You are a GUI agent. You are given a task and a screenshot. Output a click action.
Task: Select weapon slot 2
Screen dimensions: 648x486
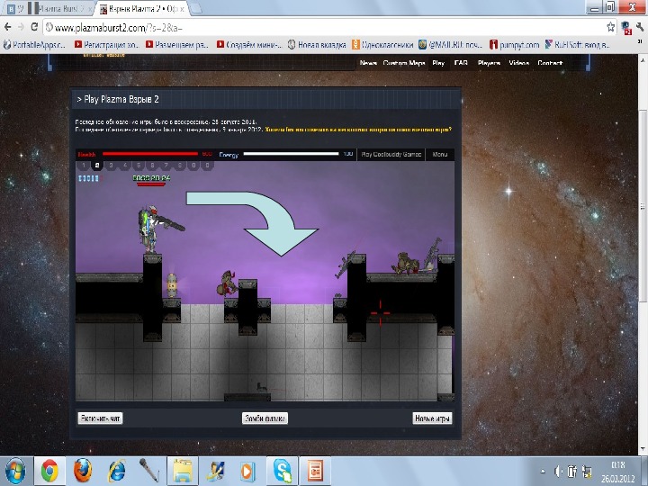(97, 166)
